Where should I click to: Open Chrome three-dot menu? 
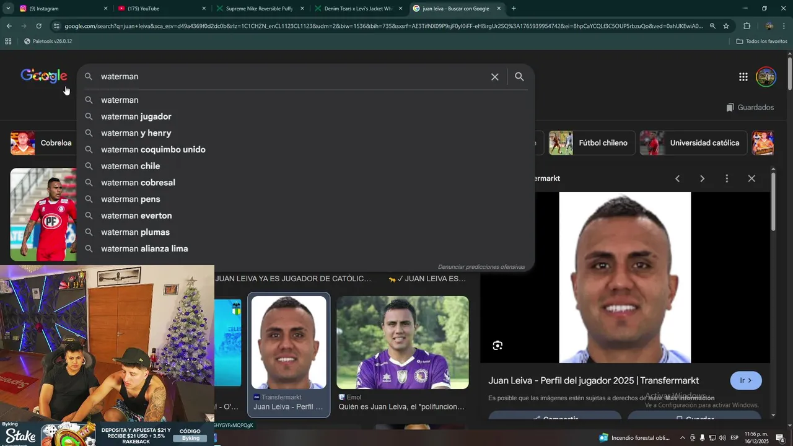tap(784, 26)
